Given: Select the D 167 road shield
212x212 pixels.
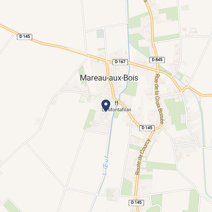Looking at the screenshot, I should (x=120, y=62).
